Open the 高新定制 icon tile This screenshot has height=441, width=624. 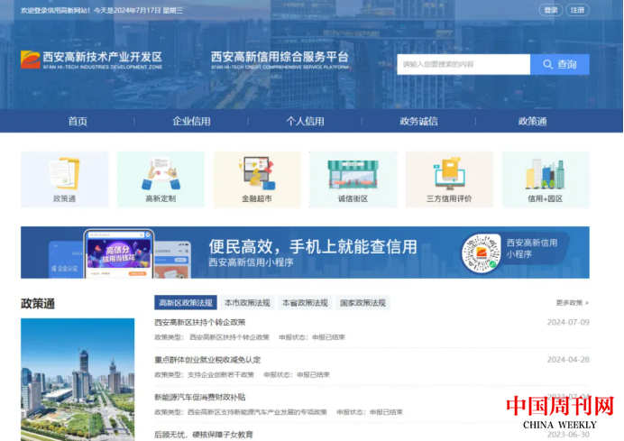click(161, 179)
